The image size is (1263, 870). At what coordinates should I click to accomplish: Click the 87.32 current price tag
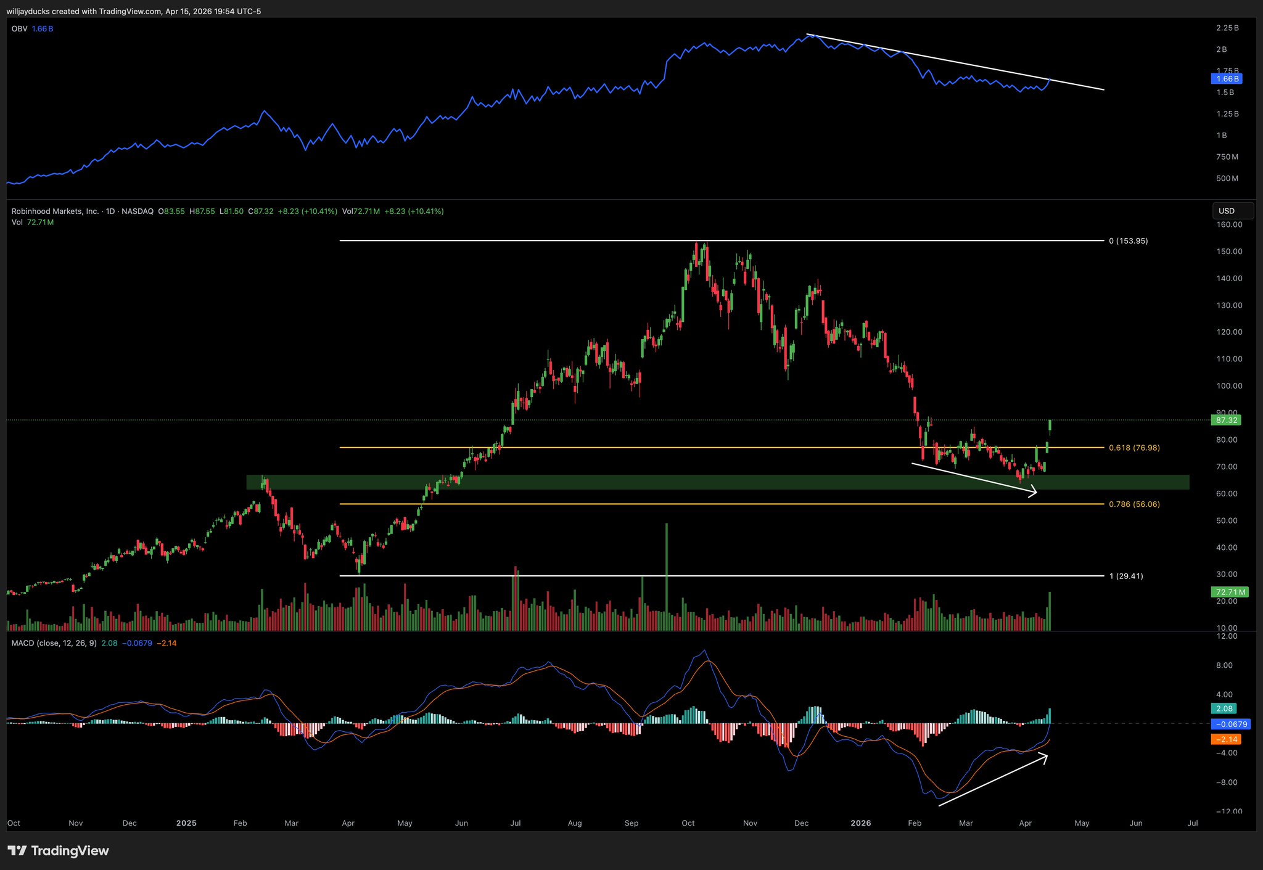pos(1225,420)
